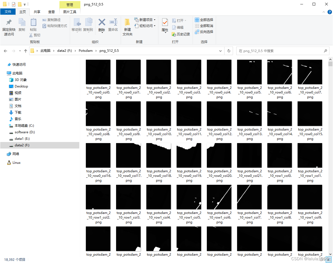Switch to the 图片工具 tab
Screen dimensions: 333x263
(x=70, y=12)
